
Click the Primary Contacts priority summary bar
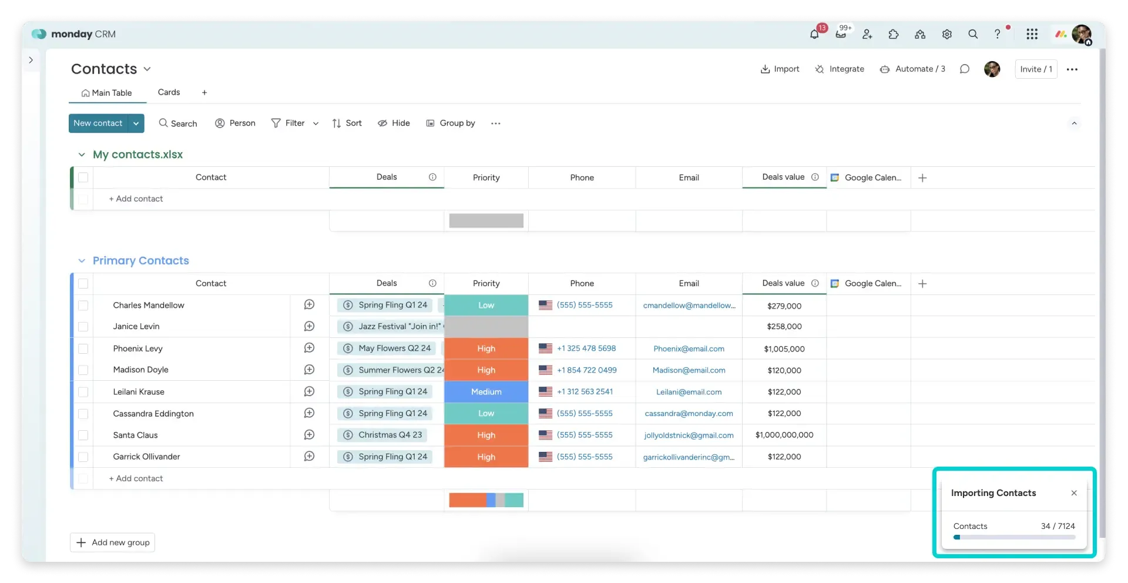486,500
